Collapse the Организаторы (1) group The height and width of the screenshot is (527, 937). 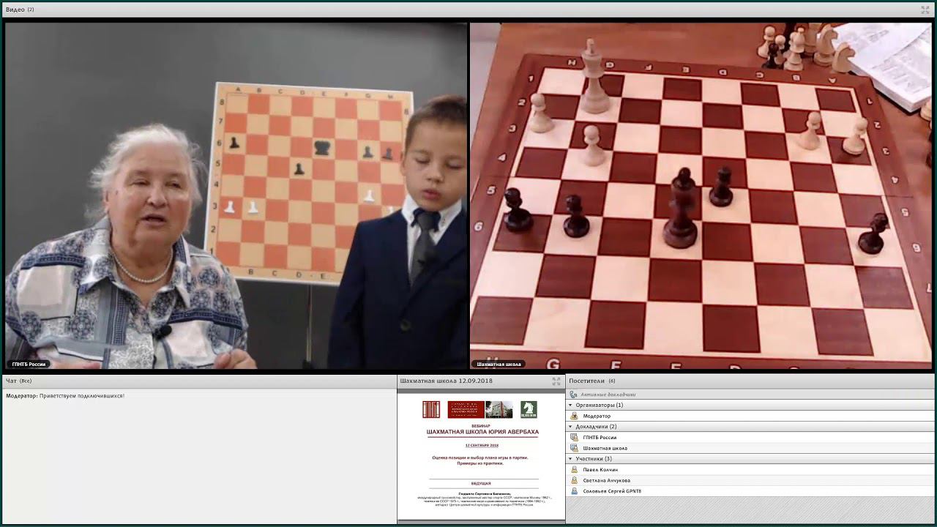tap(571, 405)
